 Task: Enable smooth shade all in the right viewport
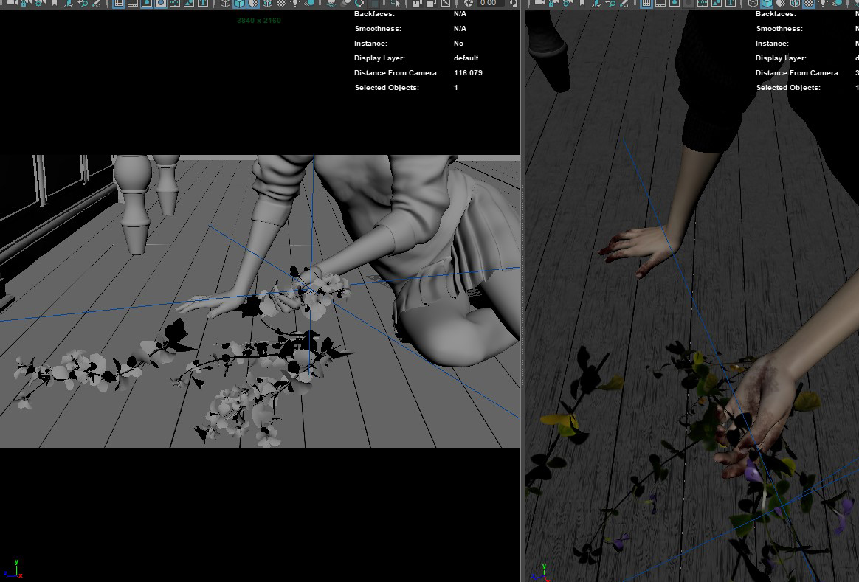[x=767, y=4]
